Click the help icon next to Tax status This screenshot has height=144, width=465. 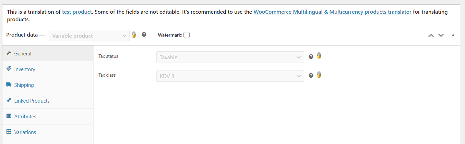[311, 57]
